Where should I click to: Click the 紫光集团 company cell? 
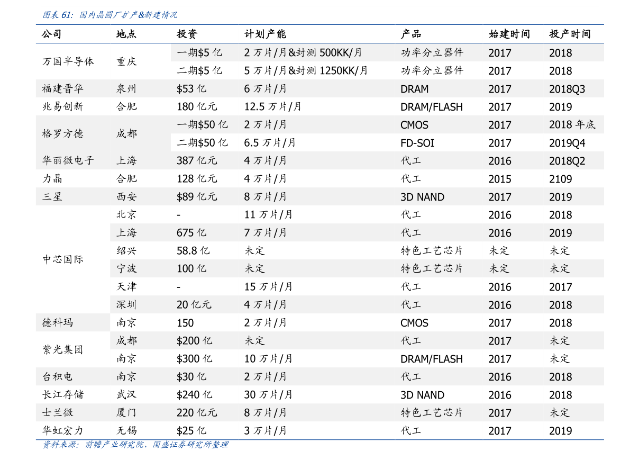tap(62, 350)
